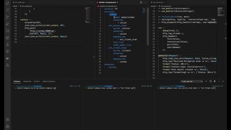
Task: Select the OUTPUT panel tab
Action: point(37,81)
